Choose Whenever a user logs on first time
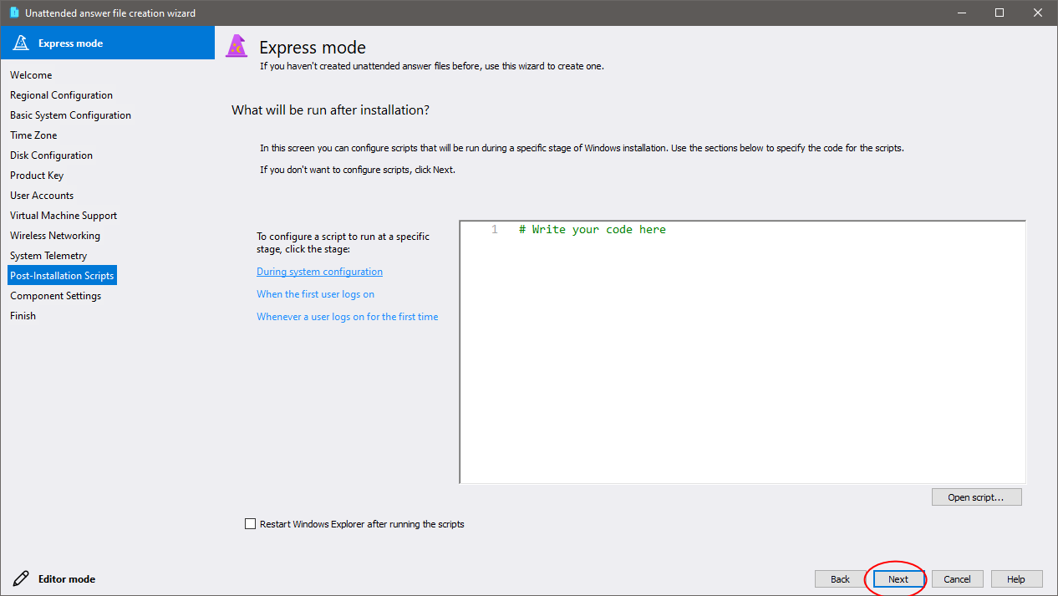1058x596 pixels. 347,317
